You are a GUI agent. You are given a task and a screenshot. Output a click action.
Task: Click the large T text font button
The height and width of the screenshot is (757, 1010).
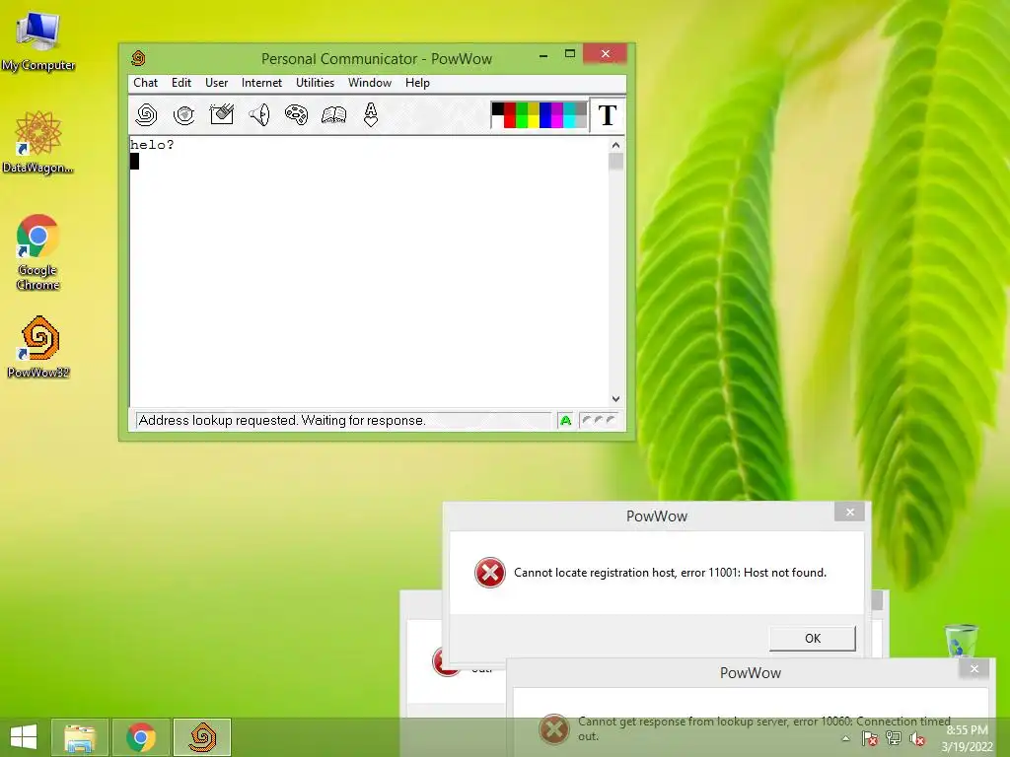(608, 115)
